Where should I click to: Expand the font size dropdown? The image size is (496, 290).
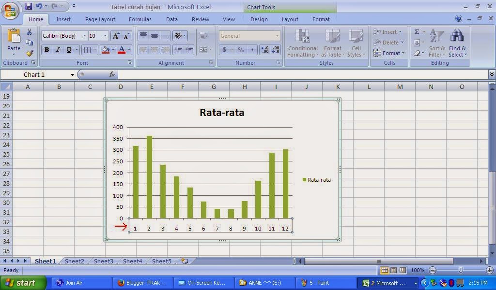105,36
